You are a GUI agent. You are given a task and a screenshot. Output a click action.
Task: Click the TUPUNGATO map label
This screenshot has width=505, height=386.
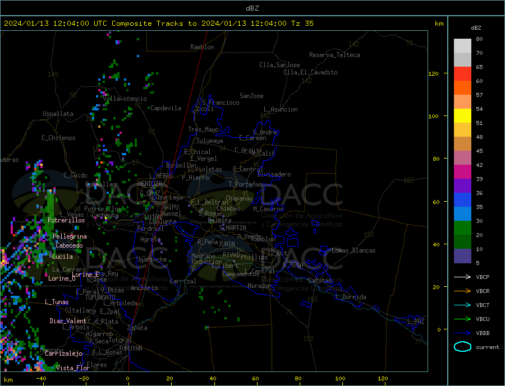pyautogui.click(x=100, y=297)
